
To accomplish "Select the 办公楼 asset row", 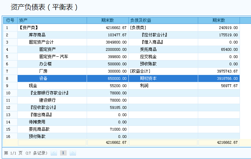I will (x=46, y=64).
